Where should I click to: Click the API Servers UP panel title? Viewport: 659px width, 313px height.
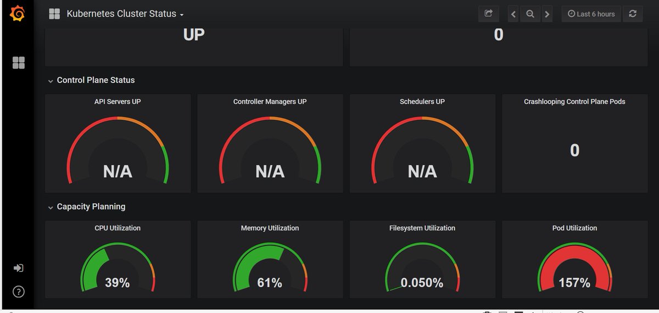click(x=118, y=102)
